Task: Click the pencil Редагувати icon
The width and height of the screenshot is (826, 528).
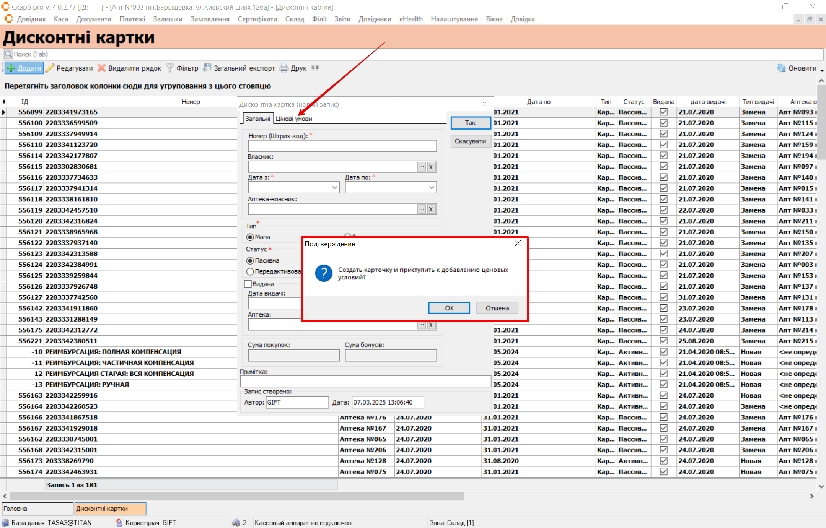Action: (50, 68)
